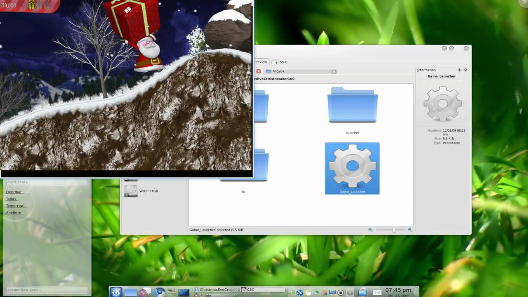
Task: Click the Water 21GB drive in Places
Action: 141,191
